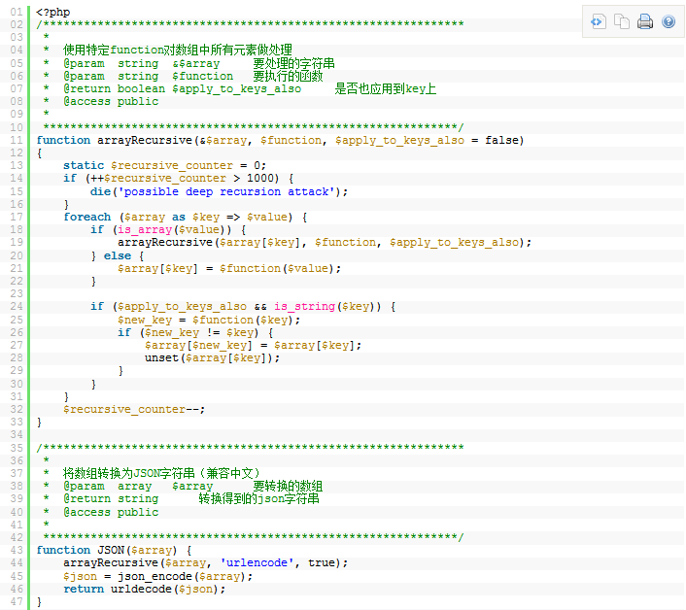
Task: Click 'if ($new_key != $key) {' line
Action: click(x=195, y=333)
